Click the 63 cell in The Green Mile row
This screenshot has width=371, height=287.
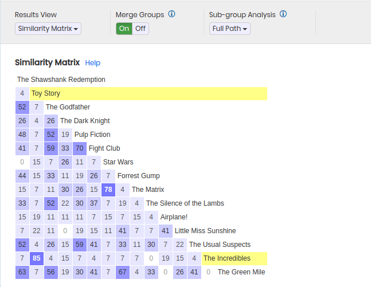tap(22, 272)
